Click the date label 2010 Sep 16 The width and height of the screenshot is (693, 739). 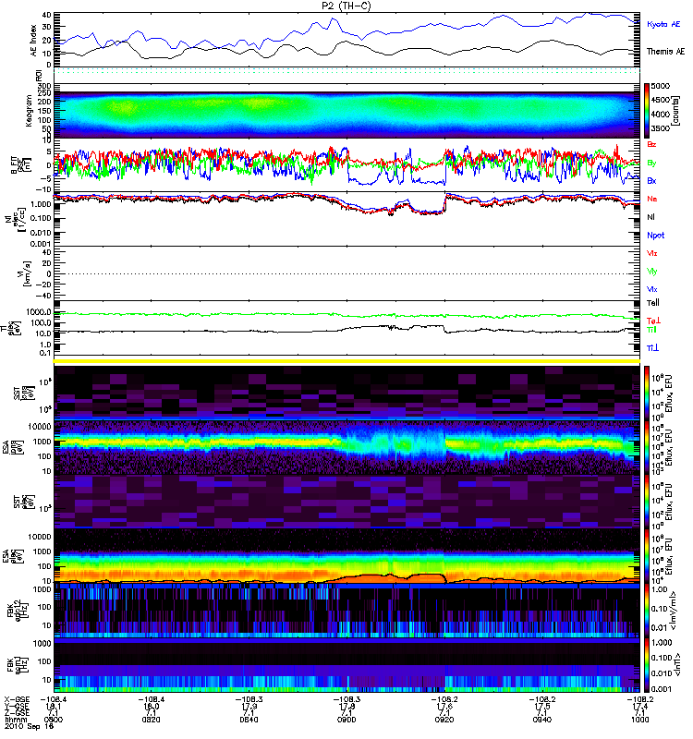[30, 726]
